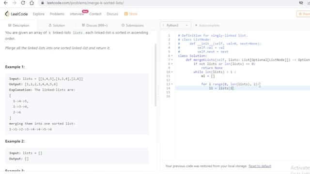Open the Problems menu item
310x174 pixels.
(57, 14)
